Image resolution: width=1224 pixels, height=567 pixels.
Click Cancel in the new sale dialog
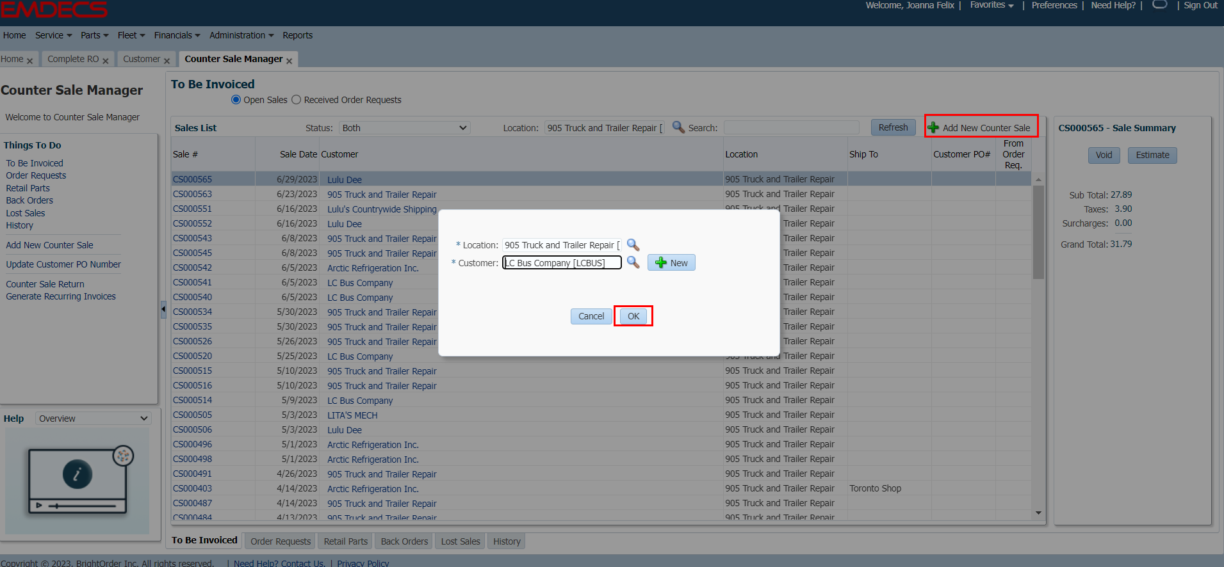click(x=591, y=316)
